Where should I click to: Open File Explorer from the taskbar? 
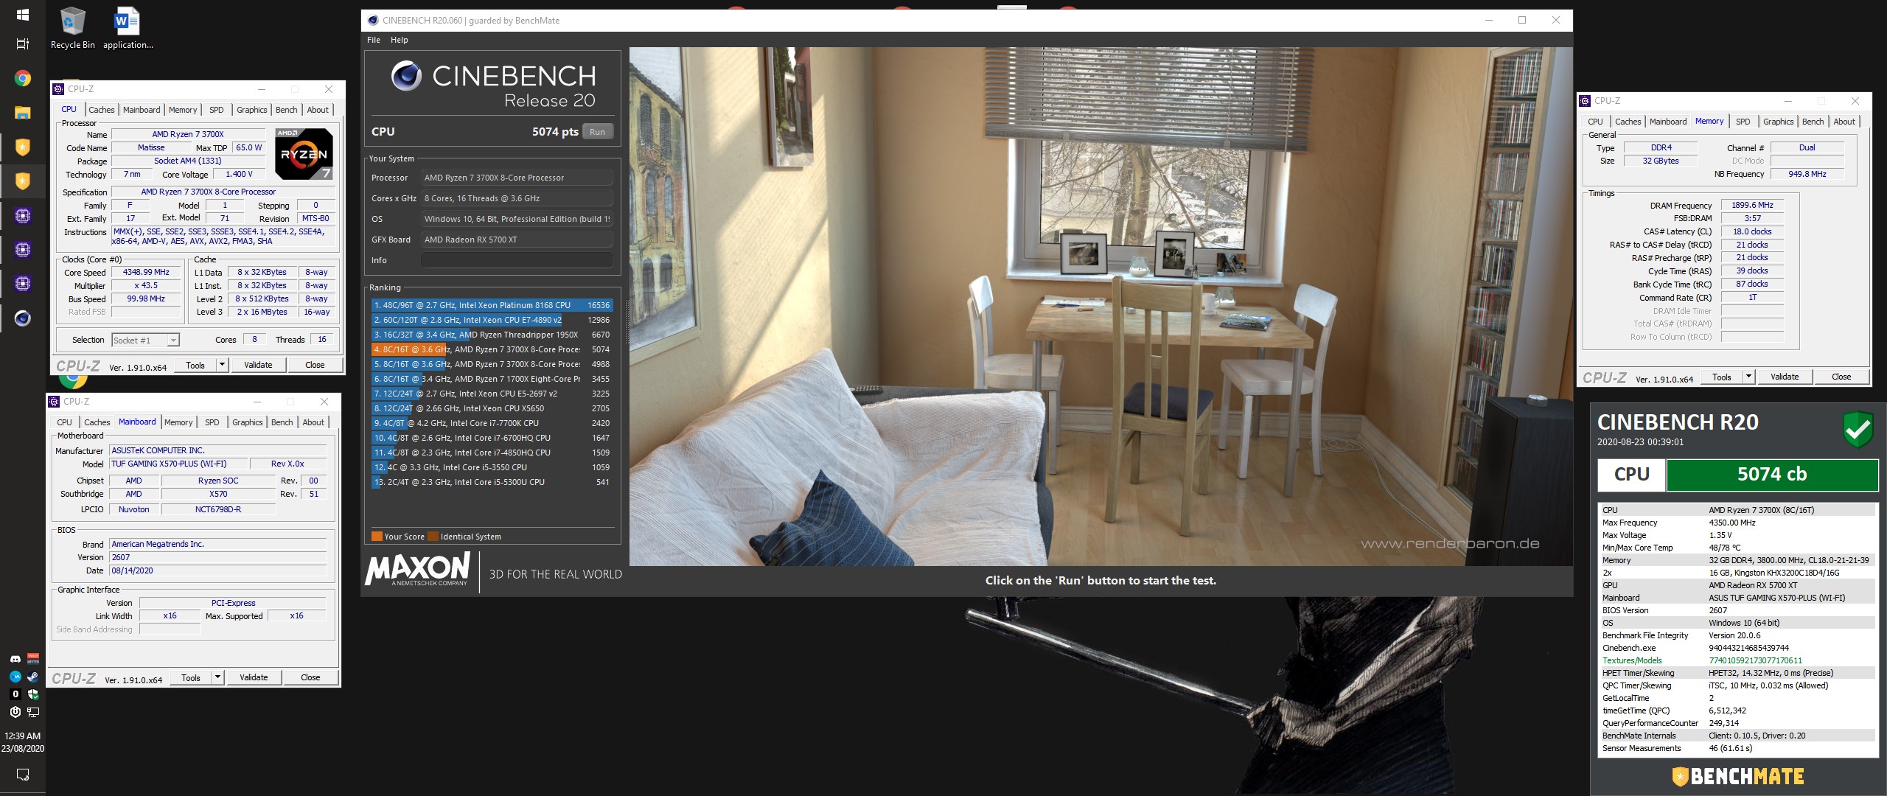(x=22, y=113)
